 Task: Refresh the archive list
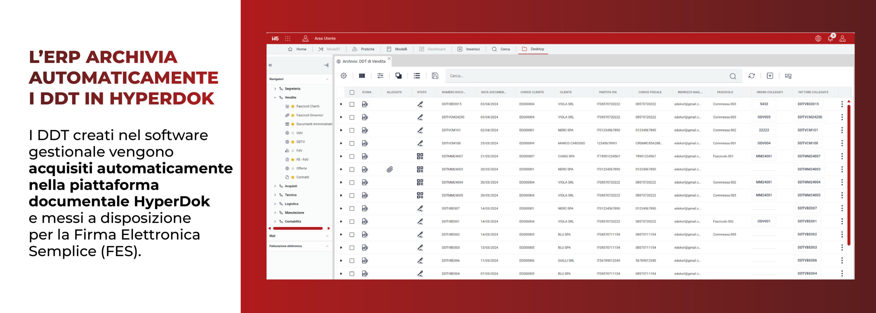[751, 76]
